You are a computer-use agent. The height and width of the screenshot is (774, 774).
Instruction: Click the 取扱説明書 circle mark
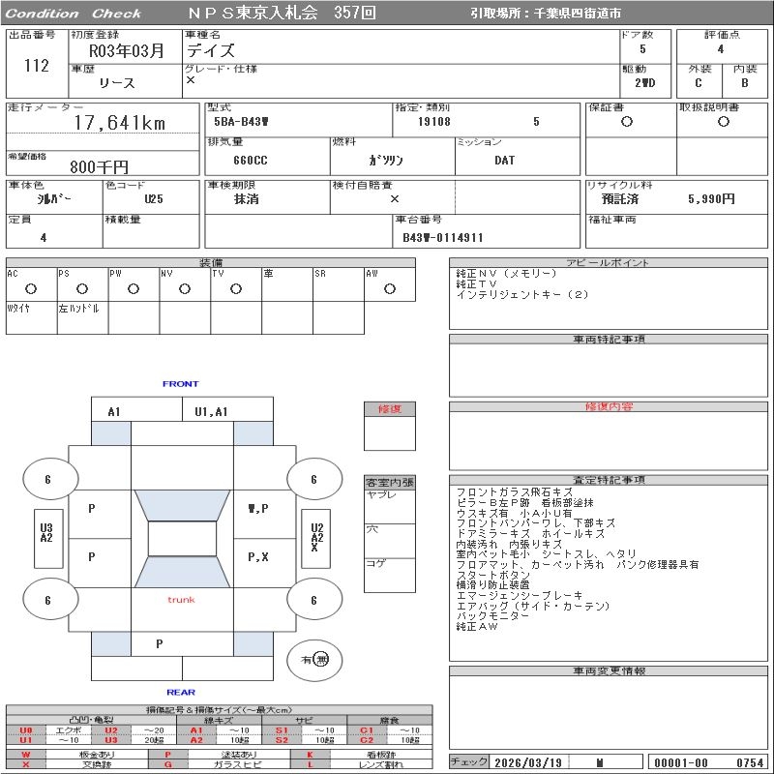(724, 122)
